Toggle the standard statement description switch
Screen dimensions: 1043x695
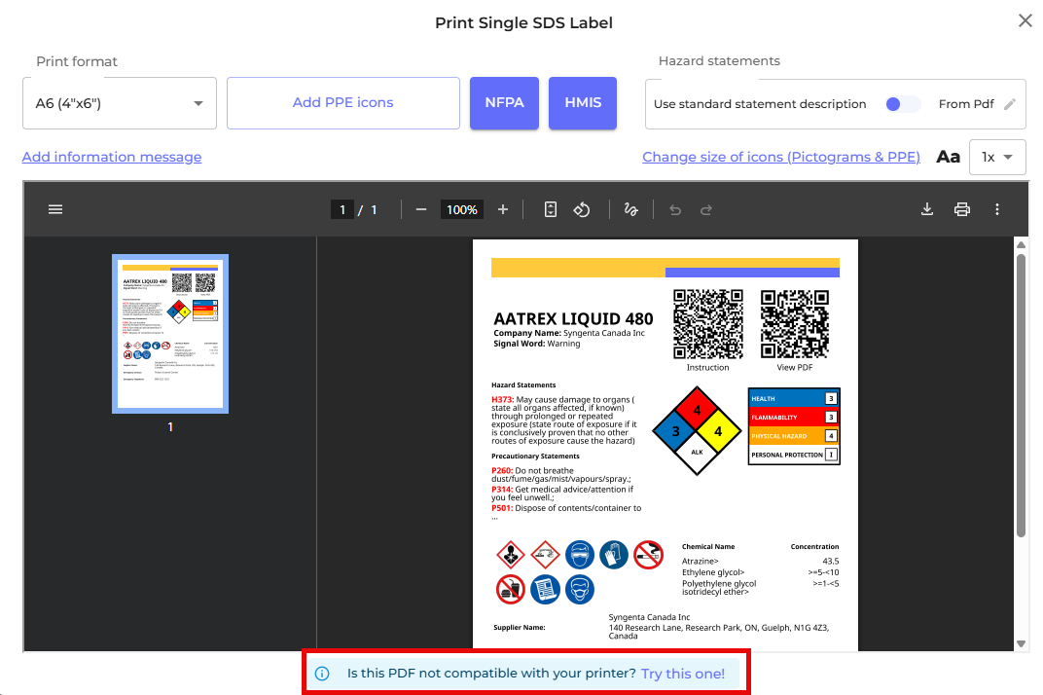[902, 104]
